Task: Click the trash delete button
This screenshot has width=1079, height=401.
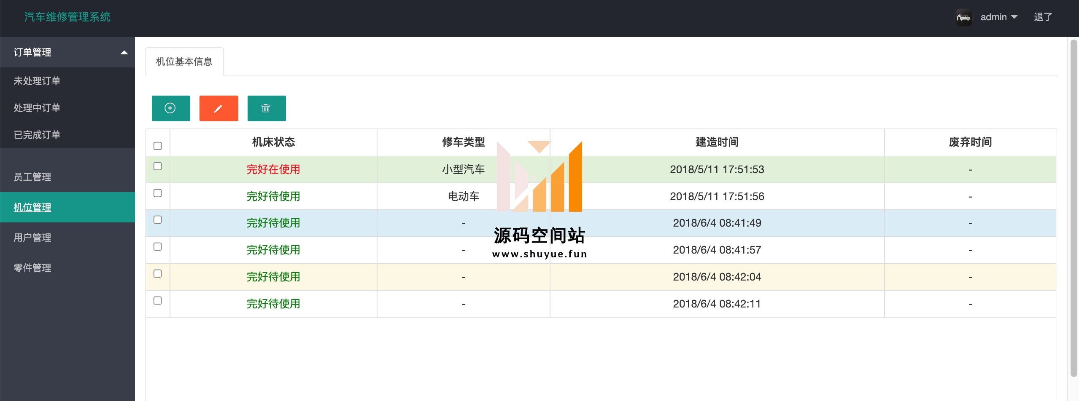Action: coord(267,108)
